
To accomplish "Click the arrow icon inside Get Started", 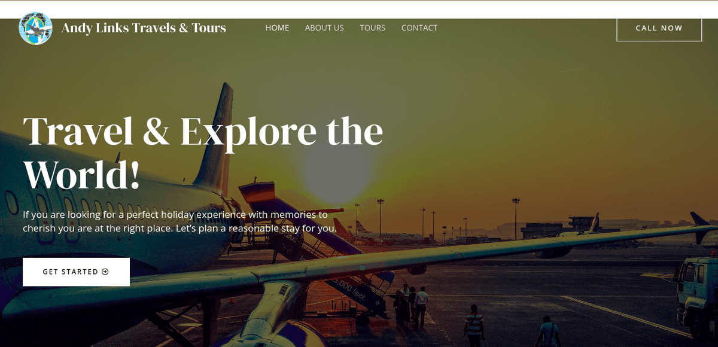I will 105,272.
